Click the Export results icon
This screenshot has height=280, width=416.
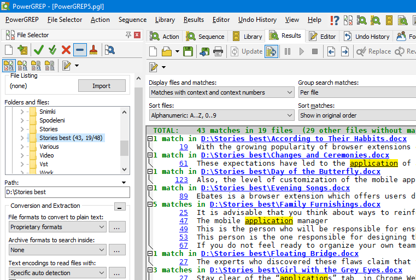(x=204, y=51)
